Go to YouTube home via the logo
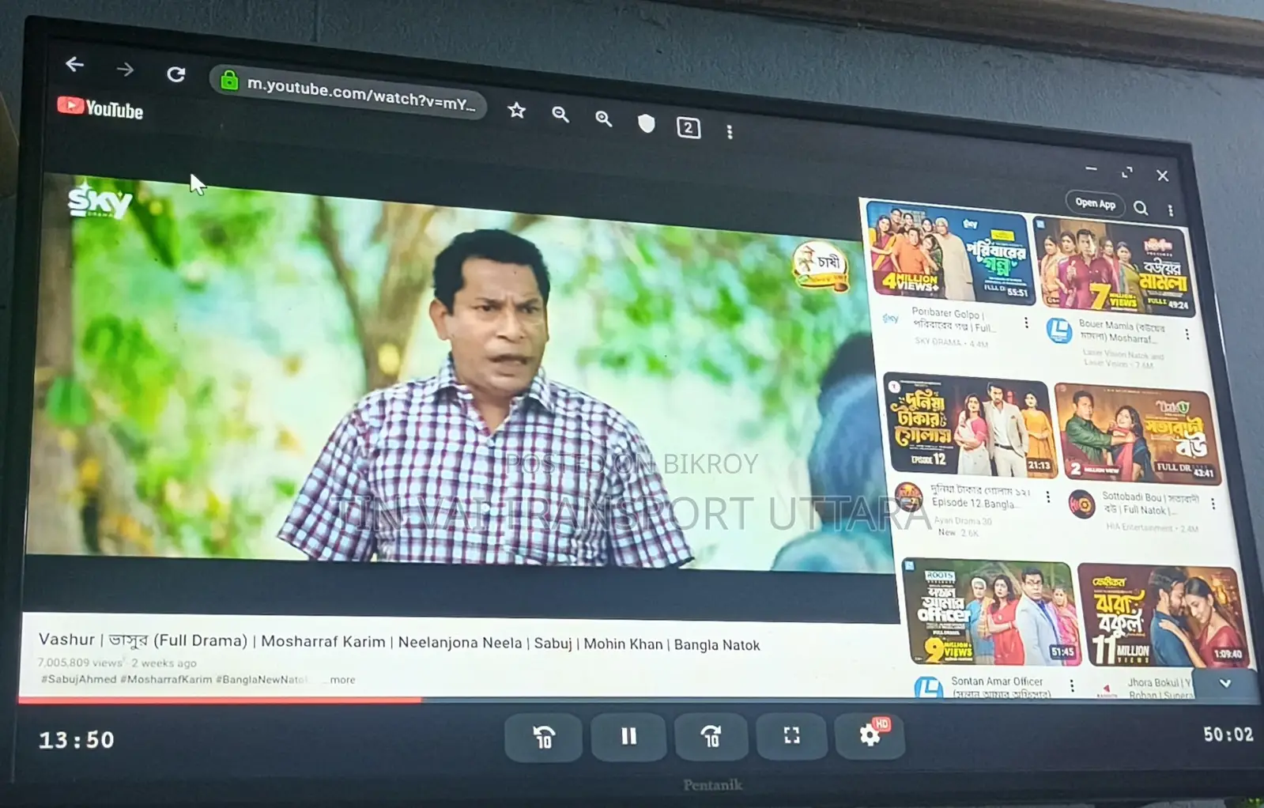 [100, 108]
